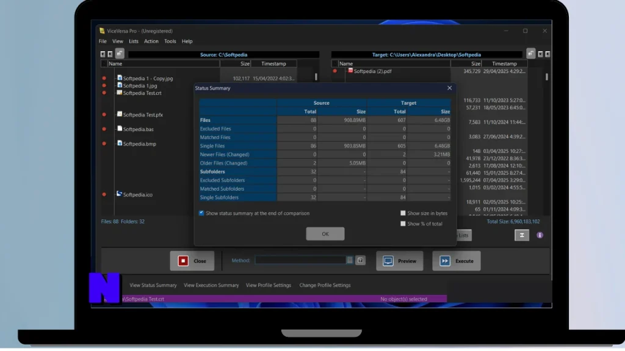Sort source pane by Timestamp column header
Screen dimensions: 625x351
coord(274,63)
